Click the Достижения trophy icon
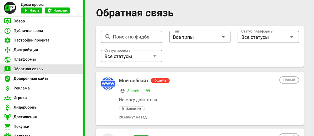 (x=8, y=117)
